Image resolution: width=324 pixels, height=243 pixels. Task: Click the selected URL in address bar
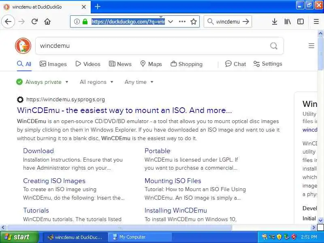click(x=128, y=21)
